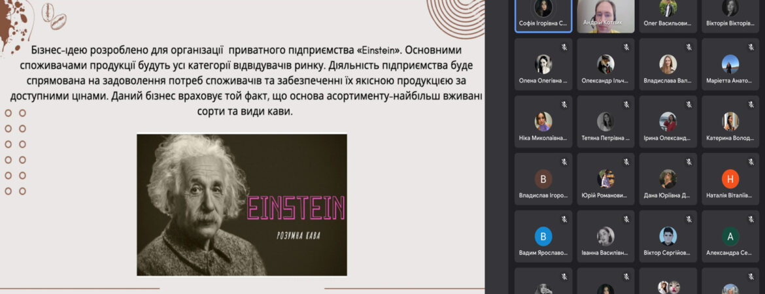The image size is (765, 294).
Task: Click name label 'Александра Се...'
Action: click(x=730, y=253)
